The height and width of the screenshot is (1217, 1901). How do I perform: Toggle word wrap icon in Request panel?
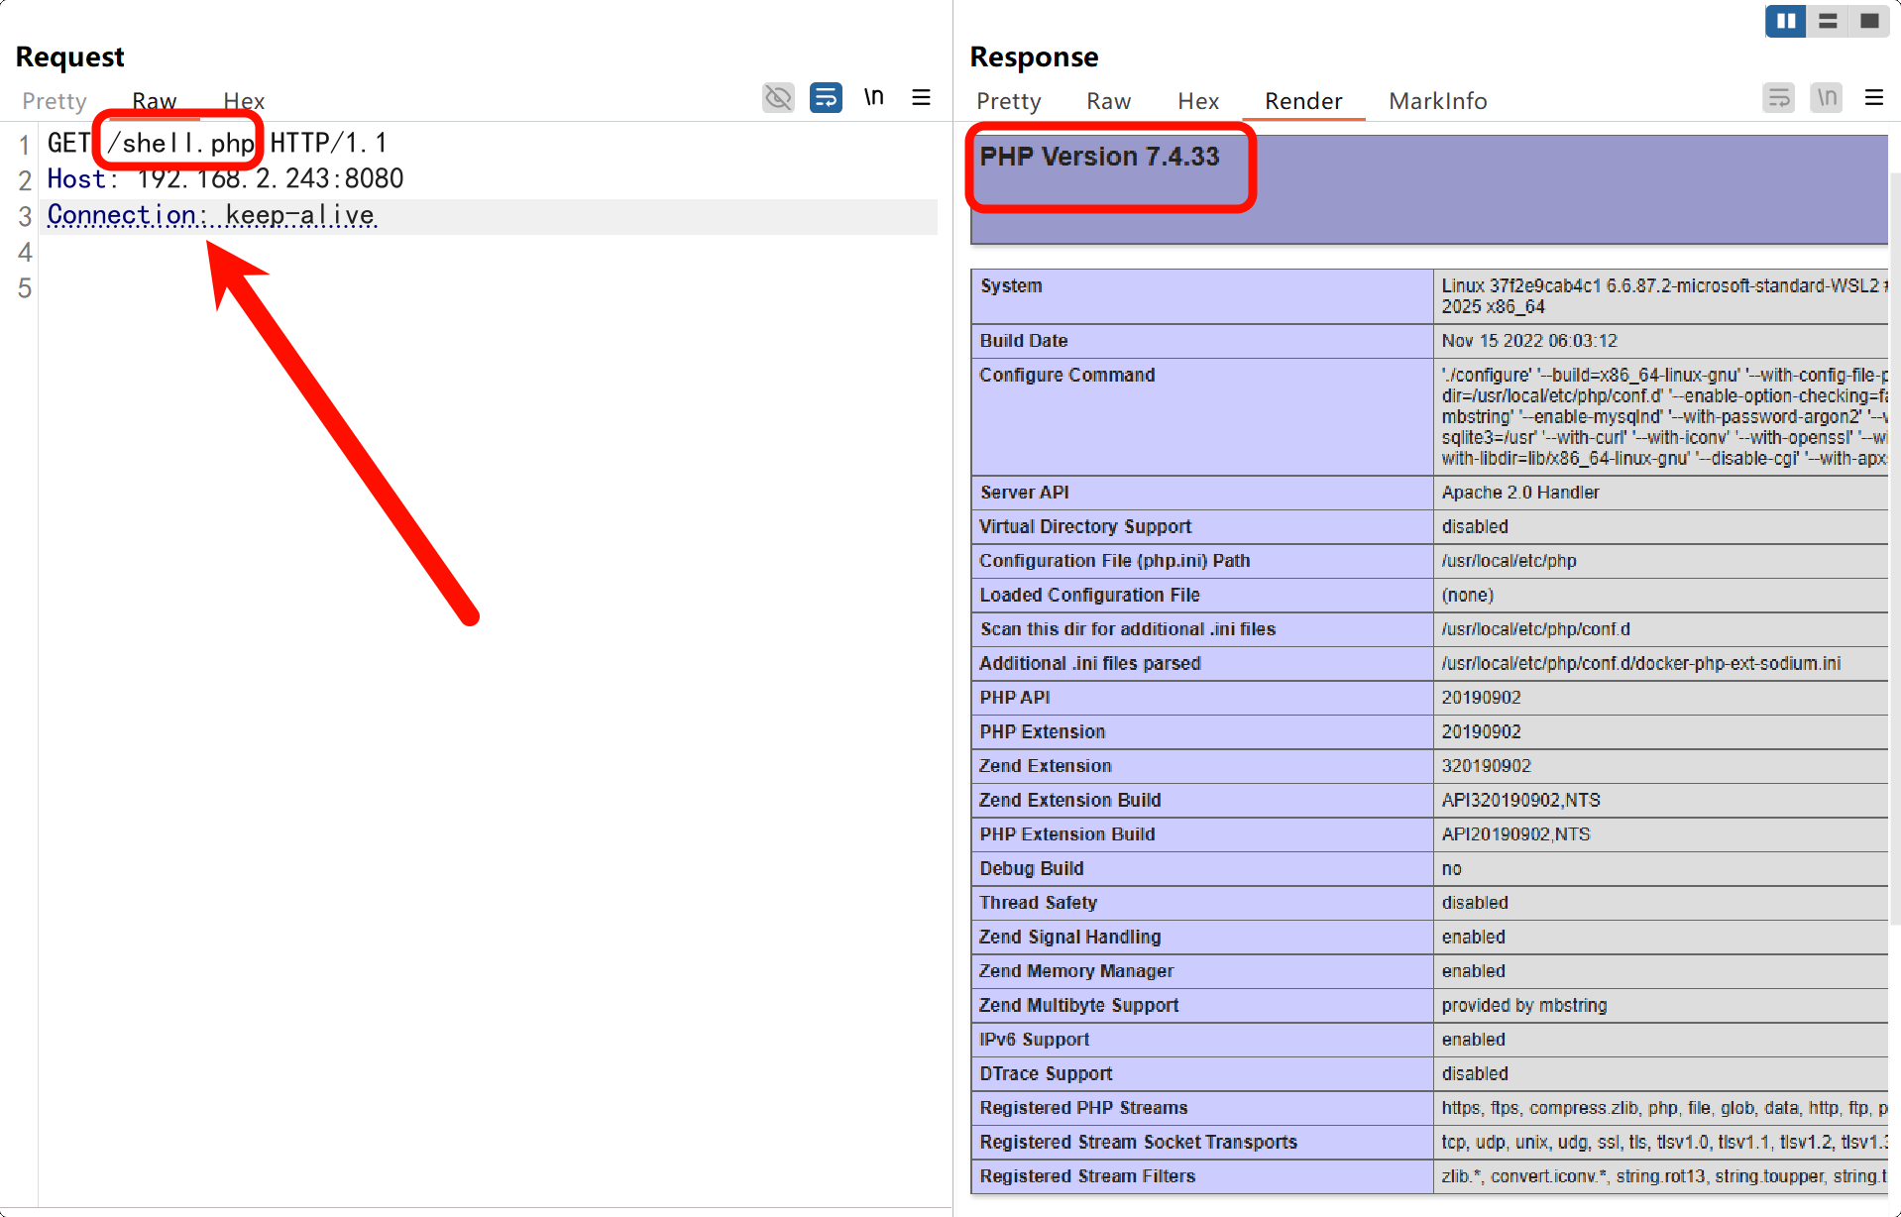point(826,97)
